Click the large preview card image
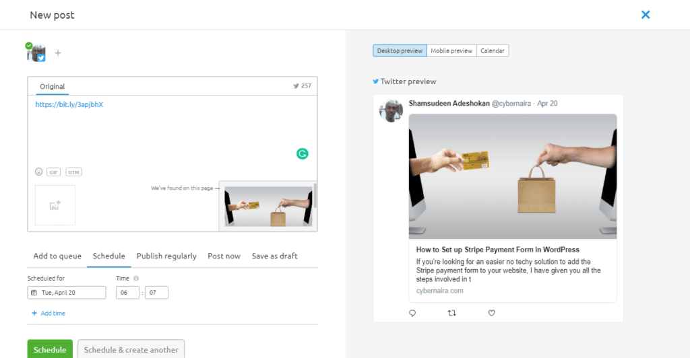The height and width of the screenshot is (358, 690). click(513, 176)
